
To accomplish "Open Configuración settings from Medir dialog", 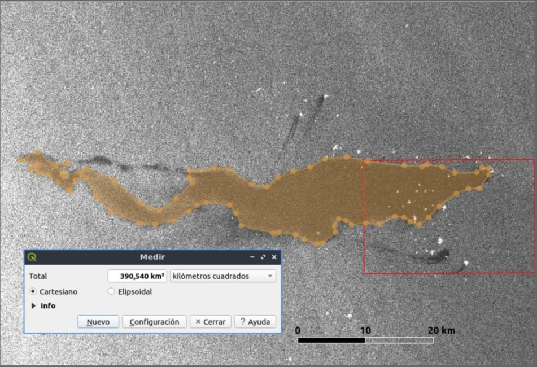I will 154,322.
